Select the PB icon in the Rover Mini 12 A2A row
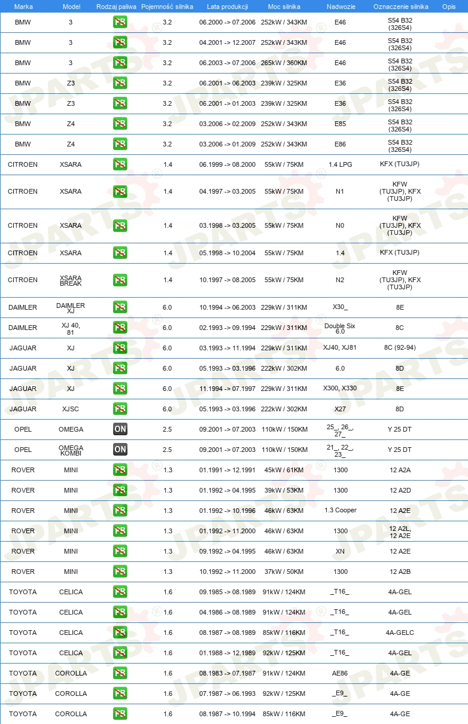Image resolution: width=468 pixels, height=724 pixels. coord(120,471)
